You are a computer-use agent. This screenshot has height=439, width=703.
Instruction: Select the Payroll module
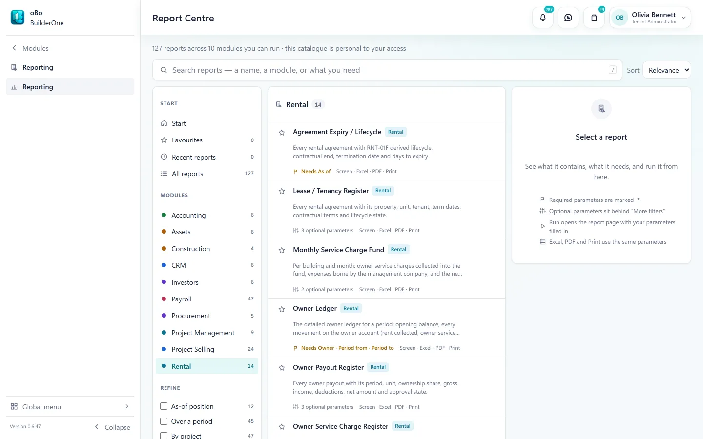click(x=207, y=299)
